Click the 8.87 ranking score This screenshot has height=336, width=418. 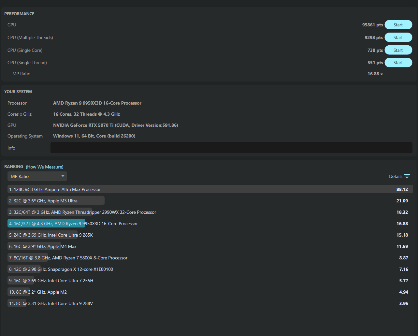(404, 258)
